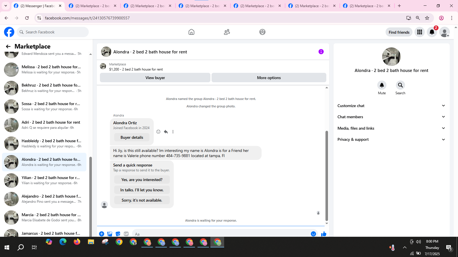The width and height of the screenshot is (458, 257).
Task: Open the zoom magnifier icon in address bar
Action: point(418,18)
